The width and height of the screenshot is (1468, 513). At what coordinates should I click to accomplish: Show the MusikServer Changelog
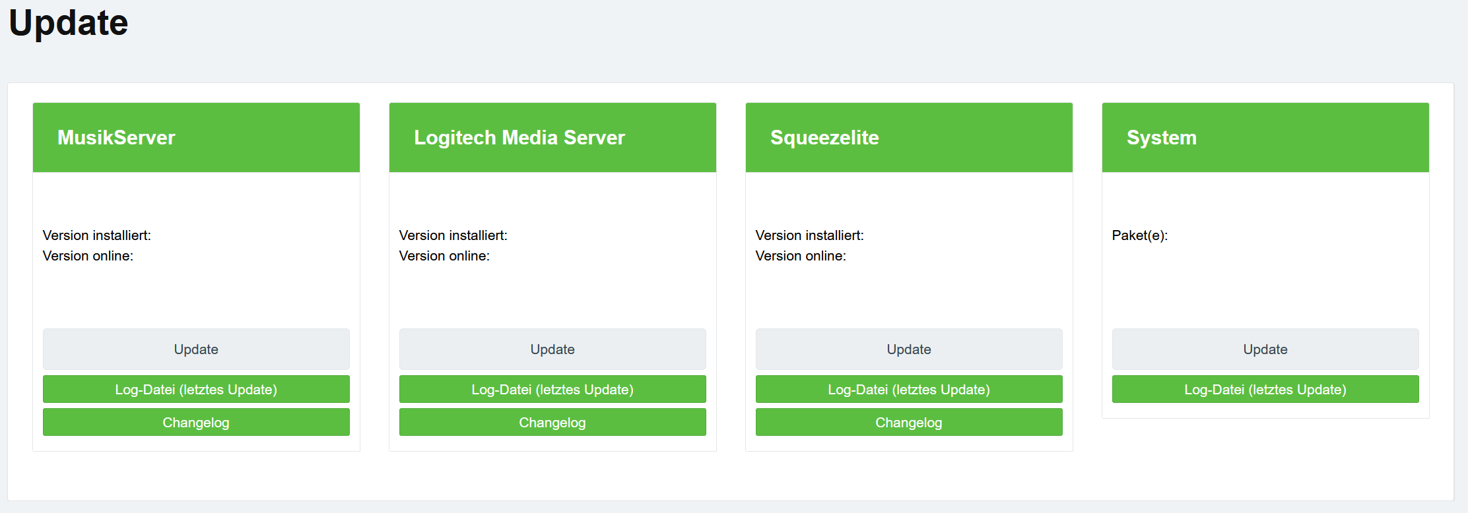coord(196,423)
